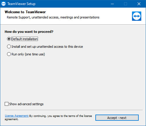This screenshot has height=126, width=146.
Task: Minimize the TeamViewer Setup window
Action: click(x=112, y=4)
